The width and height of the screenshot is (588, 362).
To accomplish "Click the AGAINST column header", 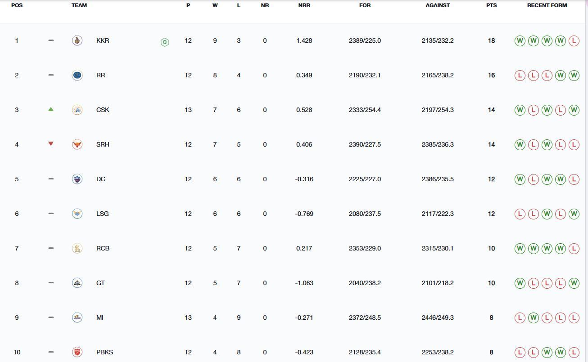I will (x=438, y=5).
